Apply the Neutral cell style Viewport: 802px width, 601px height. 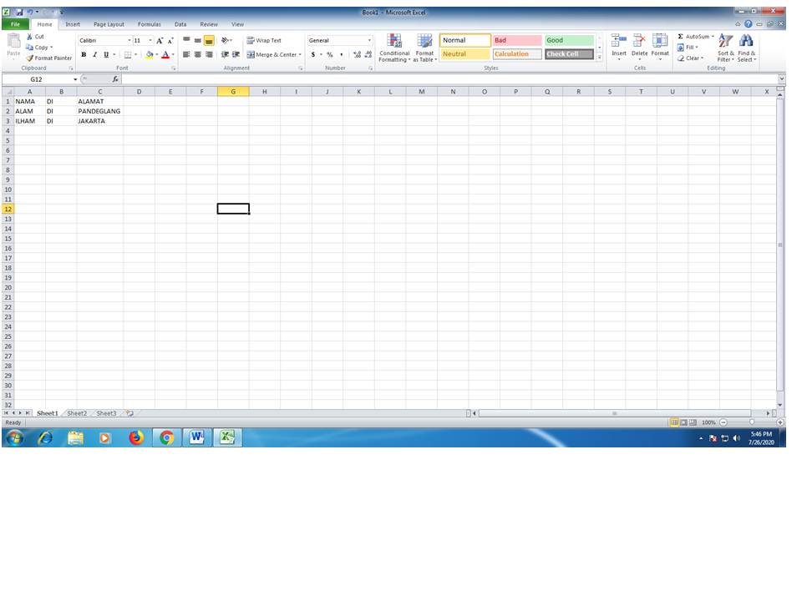point(464,54)
